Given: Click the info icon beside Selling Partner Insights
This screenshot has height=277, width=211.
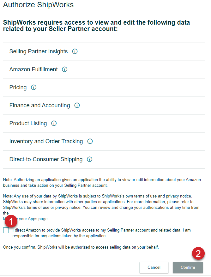Looking at the screenshot, I should pos(75,51).
